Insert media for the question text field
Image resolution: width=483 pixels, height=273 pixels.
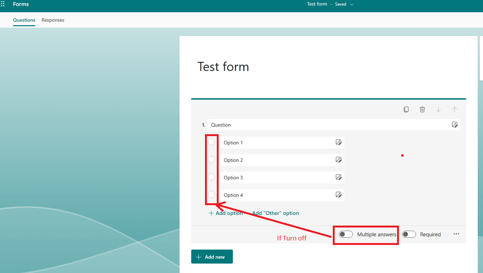(x=455, y=124)
